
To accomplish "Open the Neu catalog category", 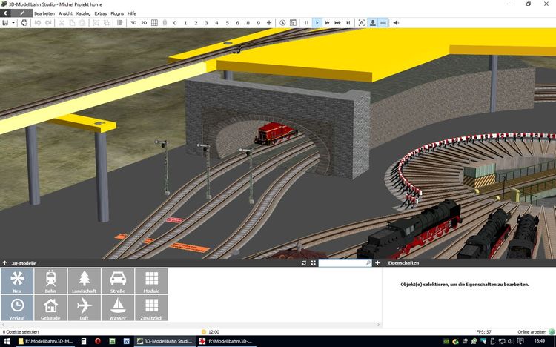I will (17, 281).
